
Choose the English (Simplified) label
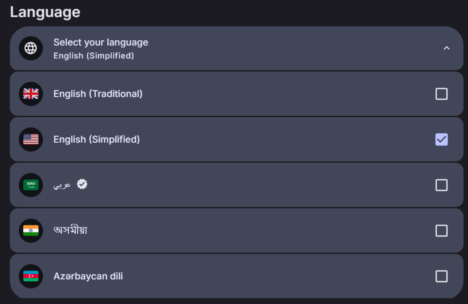tap(97, 139)
